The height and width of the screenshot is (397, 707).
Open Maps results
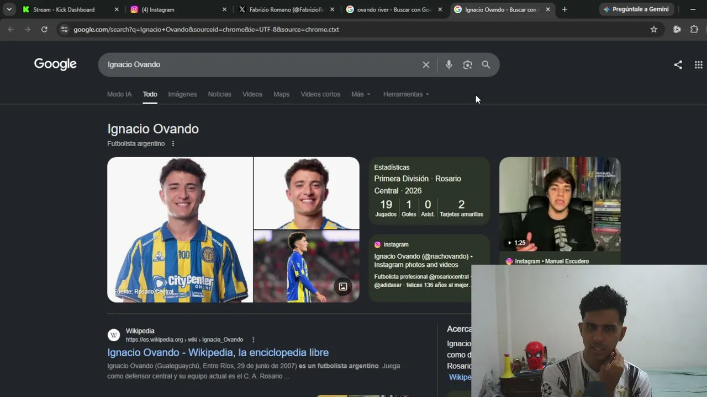pos(281,94)
